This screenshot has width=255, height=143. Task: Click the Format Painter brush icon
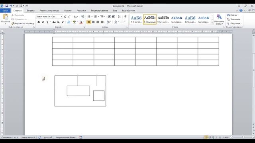coord(13,23)
